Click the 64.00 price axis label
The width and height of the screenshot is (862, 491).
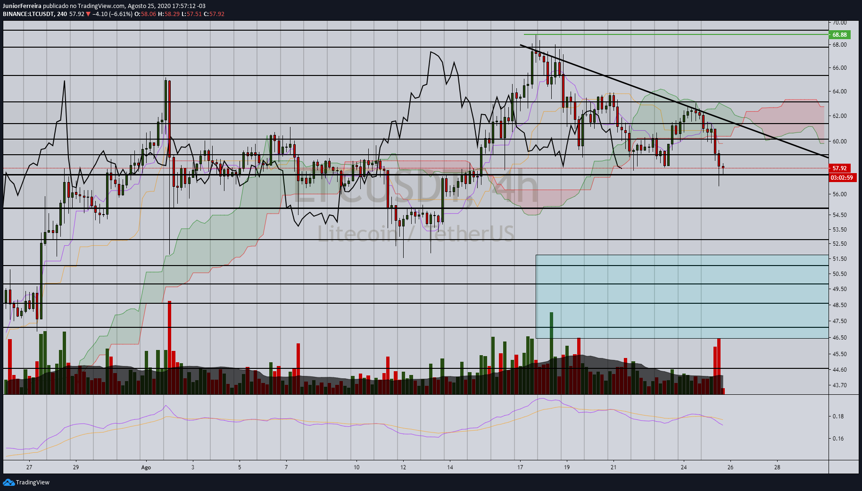[839, 92]
